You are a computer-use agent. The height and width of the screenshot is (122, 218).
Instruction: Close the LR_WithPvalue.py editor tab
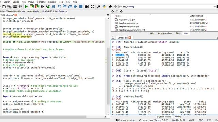coord(16,15)
